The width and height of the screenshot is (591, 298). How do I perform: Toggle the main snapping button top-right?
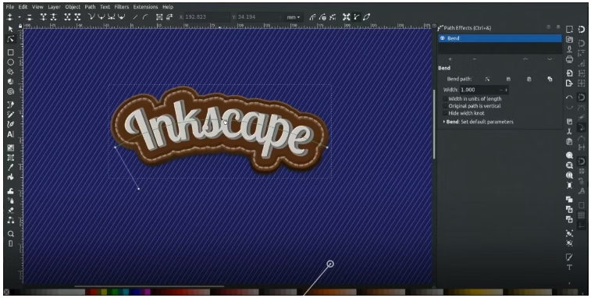click(x=581, y=30)
